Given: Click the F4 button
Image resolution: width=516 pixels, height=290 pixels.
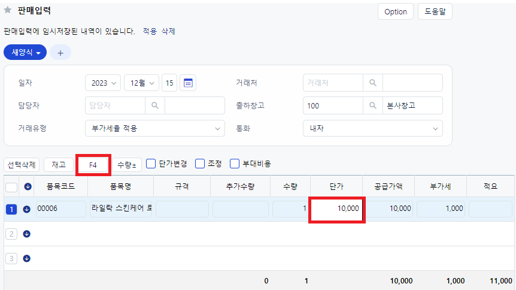Looking at the screenshot, I should 93,165.
